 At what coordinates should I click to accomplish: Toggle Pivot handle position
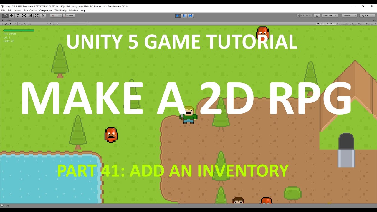[56, 16]
